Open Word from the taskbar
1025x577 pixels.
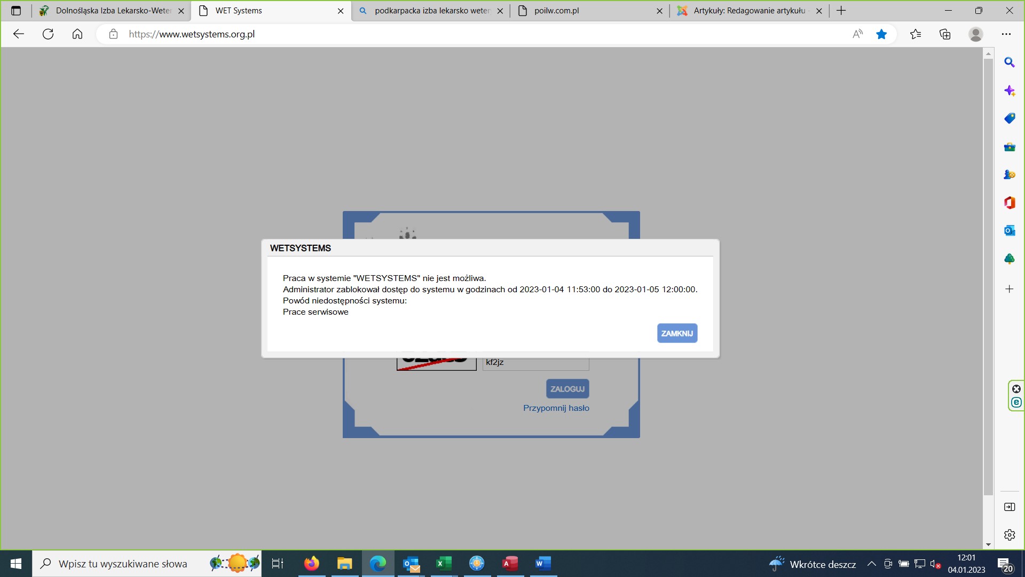543,564
